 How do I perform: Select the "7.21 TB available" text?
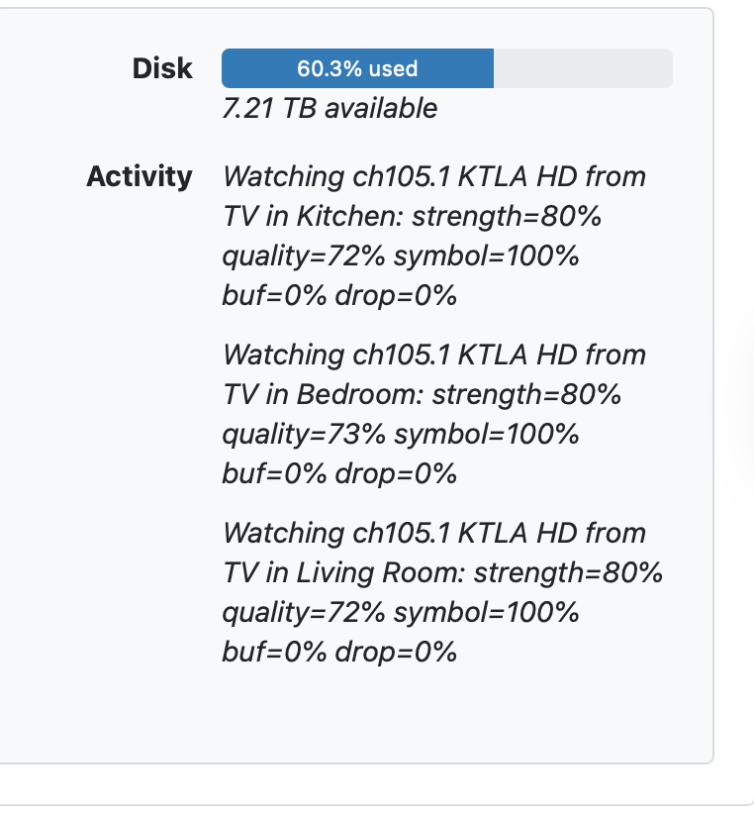[330, 108]
